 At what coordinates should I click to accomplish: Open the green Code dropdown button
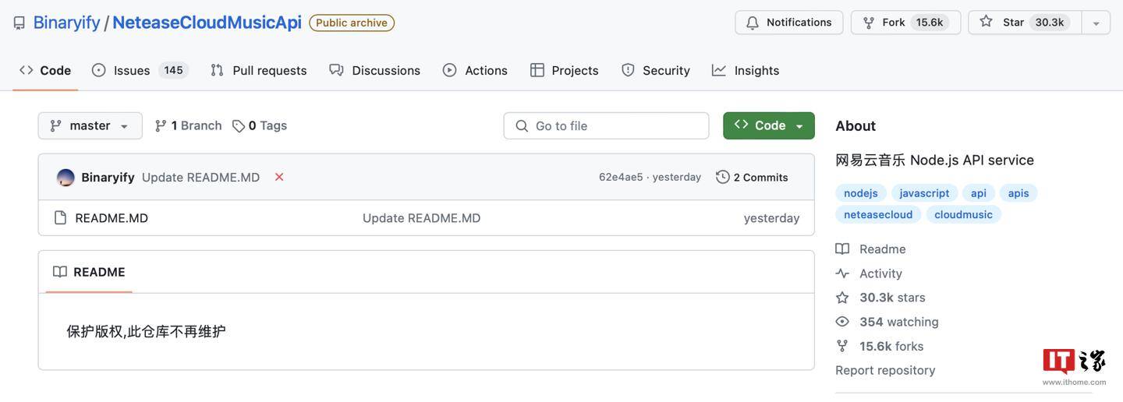768,125
